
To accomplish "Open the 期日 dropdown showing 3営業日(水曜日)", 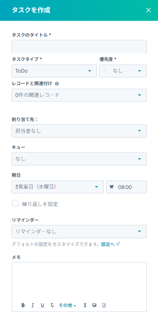I will [58, 187].
